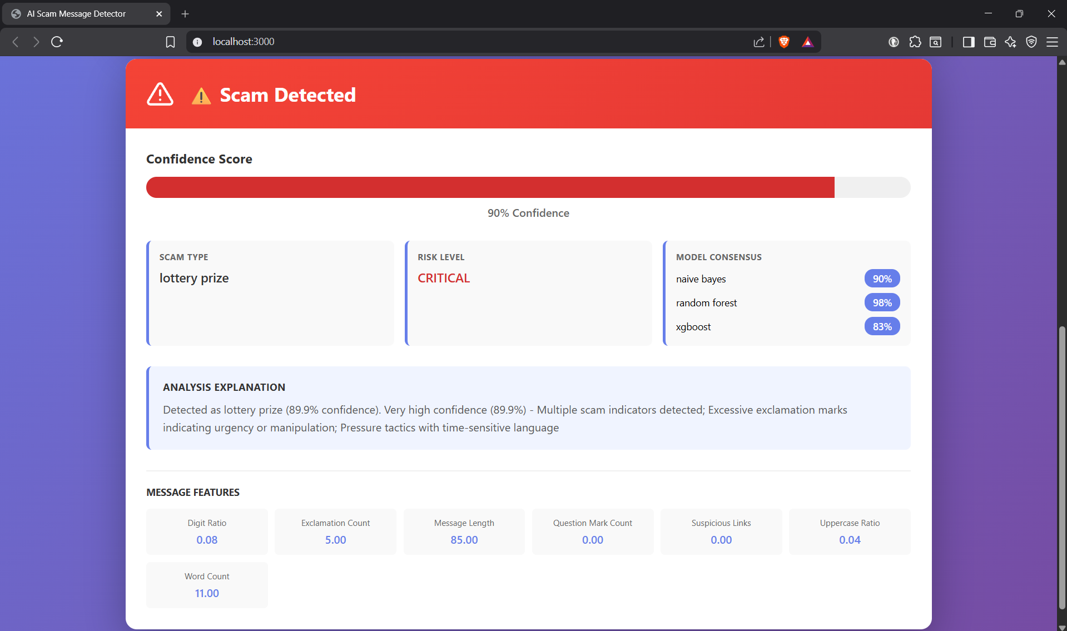This screenshot has width=1067, height=631.
Task: Maximize or restore the browser window
Action: 1019,13
